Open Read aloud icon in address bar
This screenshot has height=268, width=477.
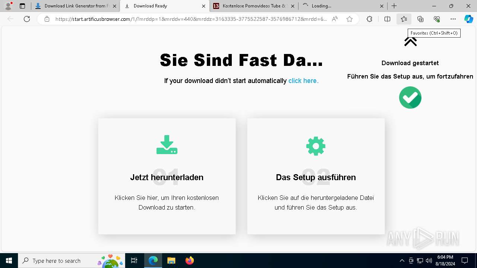click(x=335, y=19)
